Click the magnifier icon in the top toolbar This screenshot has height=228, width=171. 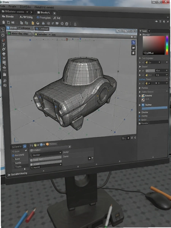(x=62, y=24)
